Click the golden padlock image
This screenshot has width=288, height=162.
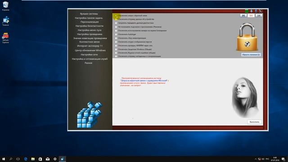click(247, 37)
